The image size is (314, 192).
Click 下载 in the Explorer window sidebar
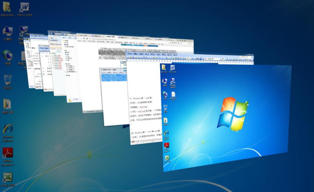(67, 43)
